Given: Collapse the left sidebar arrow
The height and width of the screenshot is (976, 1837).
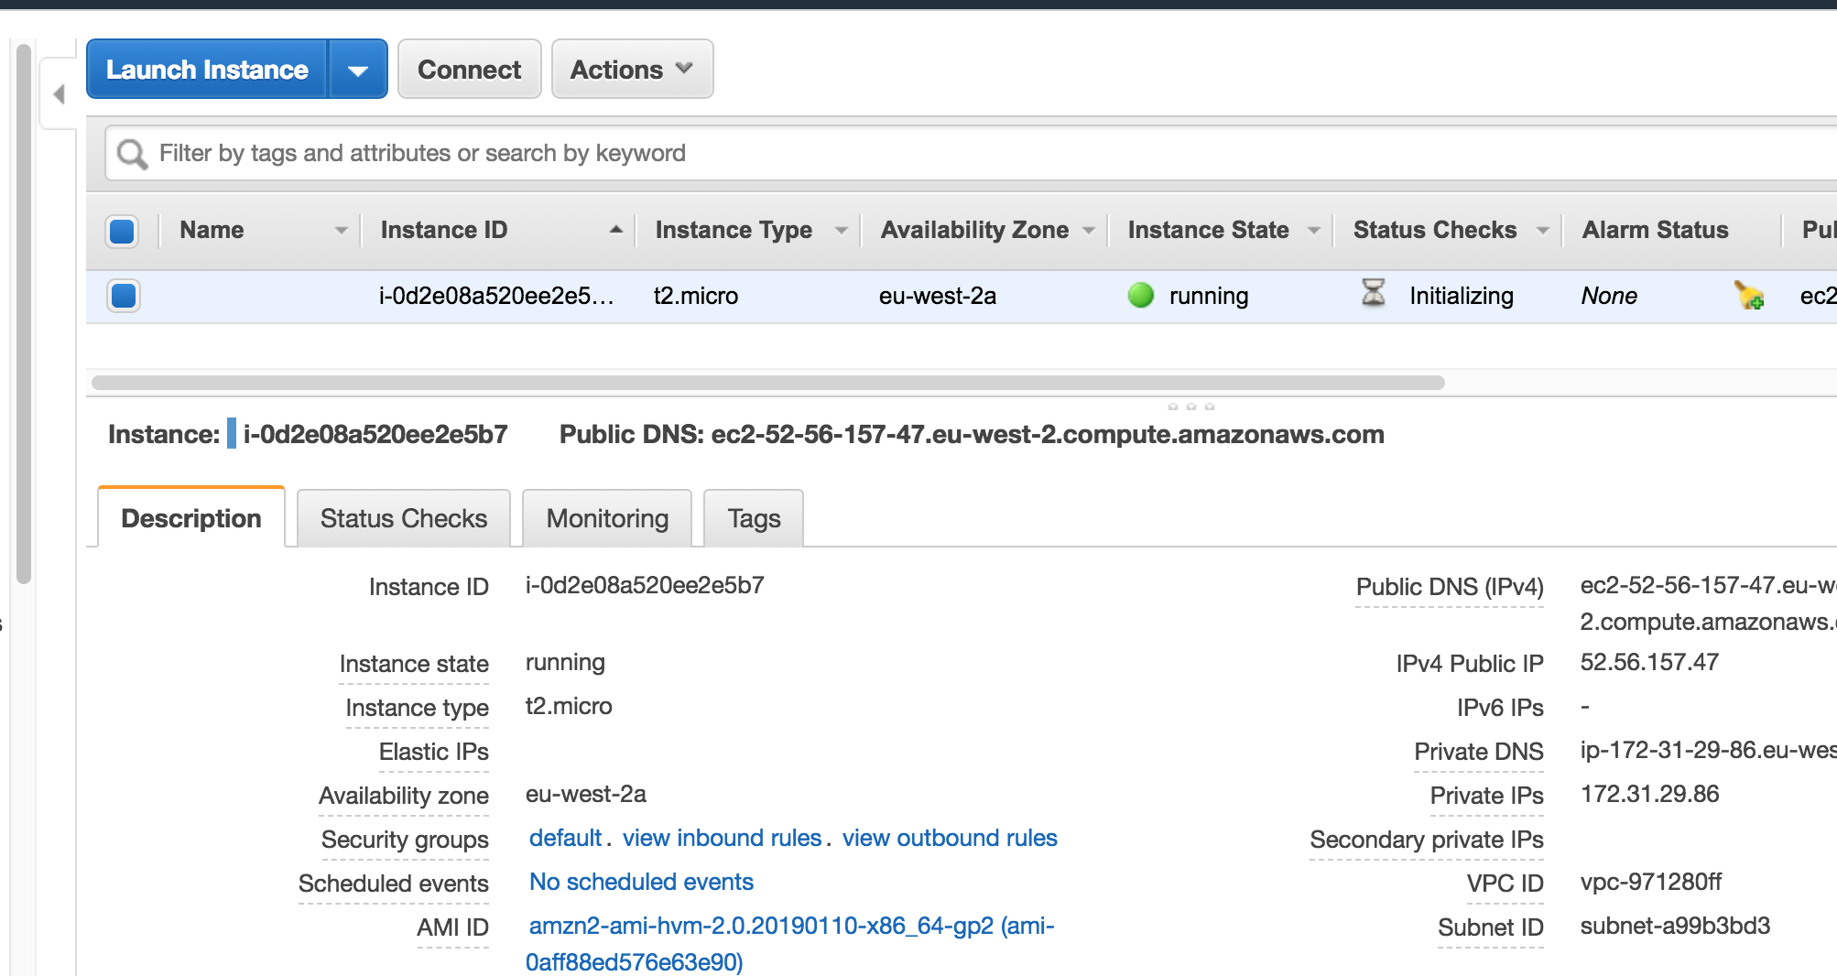Looking at the screenshot, I should [x=60, y=94].
